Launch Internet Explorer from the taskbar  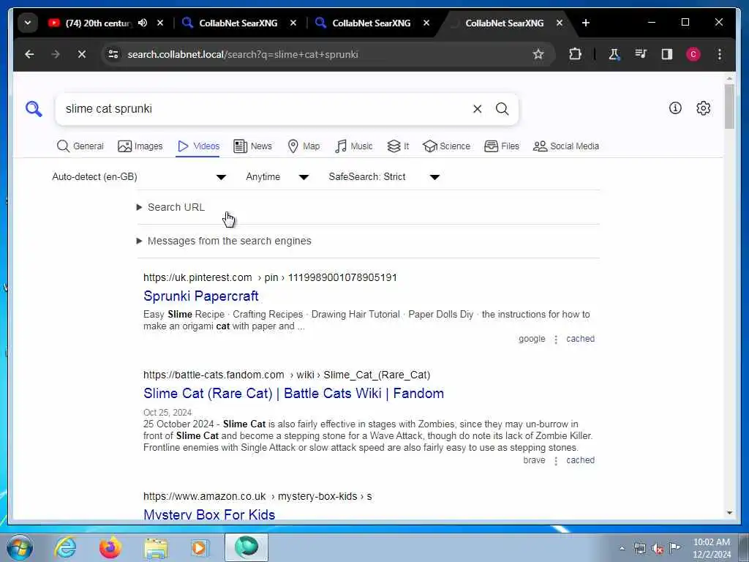pos(65,547)
